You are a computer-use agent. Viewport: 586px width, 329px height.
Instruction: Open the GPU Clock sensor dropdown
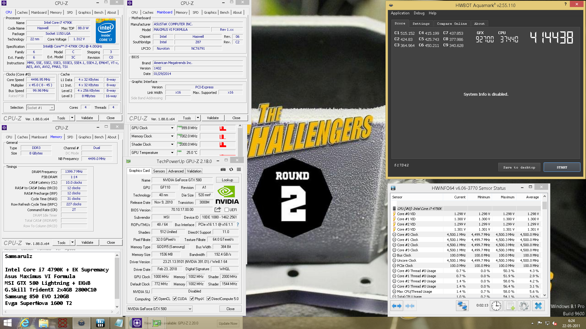172,128
